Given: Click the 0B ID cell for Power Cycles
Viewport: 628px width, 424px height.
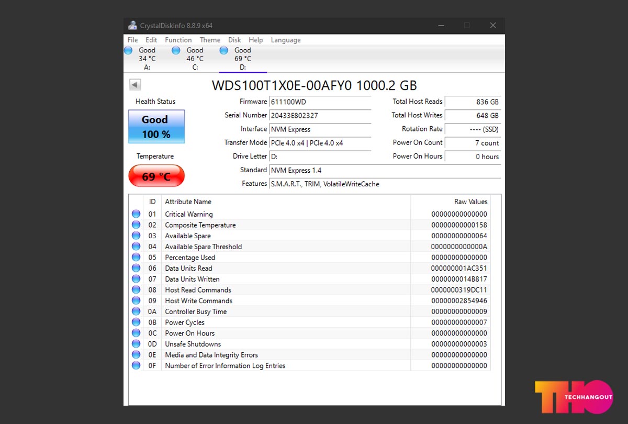Looking at the screenshot, I should pos(152,322).
